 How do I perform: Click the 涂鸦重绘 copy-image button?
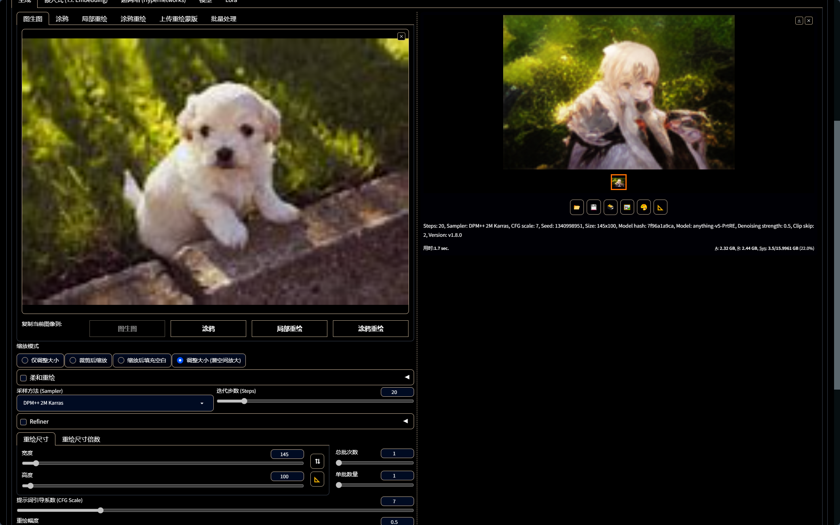(371, 329)
